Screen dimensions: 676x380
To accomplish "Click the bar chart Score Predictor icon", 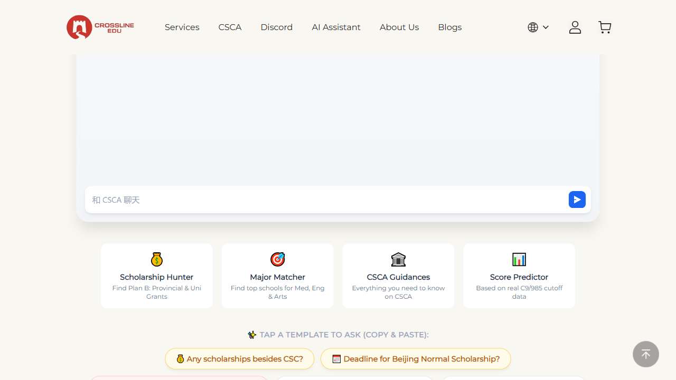I will point(519,260).
